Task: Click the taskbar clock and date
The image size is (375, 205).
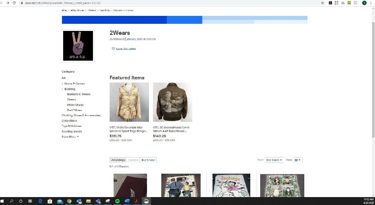Action: tap(368, 201)
